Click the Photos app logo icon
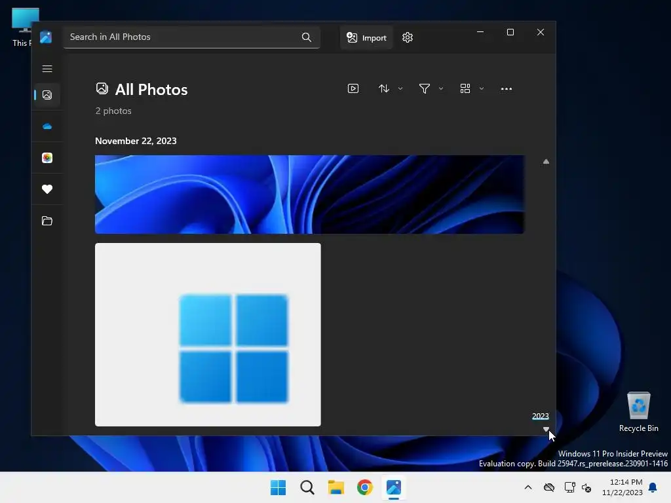This screenshot has width=671, height=503. click(46, 37)
